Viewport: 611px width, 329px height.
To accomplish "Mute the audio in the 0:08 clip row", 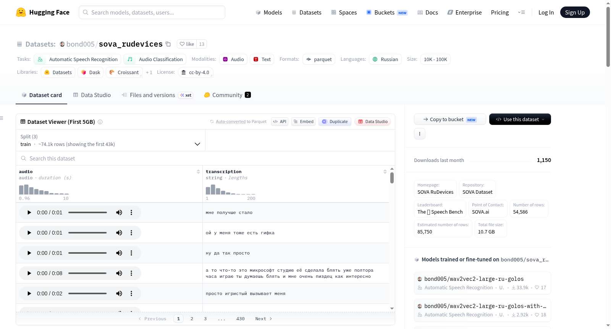I will click(119, 273).
